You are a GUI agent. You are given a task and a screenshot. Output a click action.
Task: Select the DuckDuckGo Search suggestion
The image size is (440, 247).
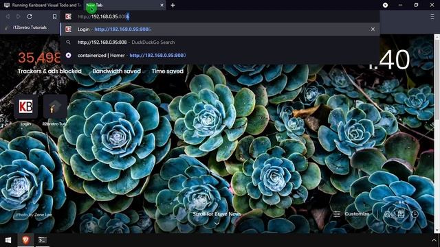[220, 43]
